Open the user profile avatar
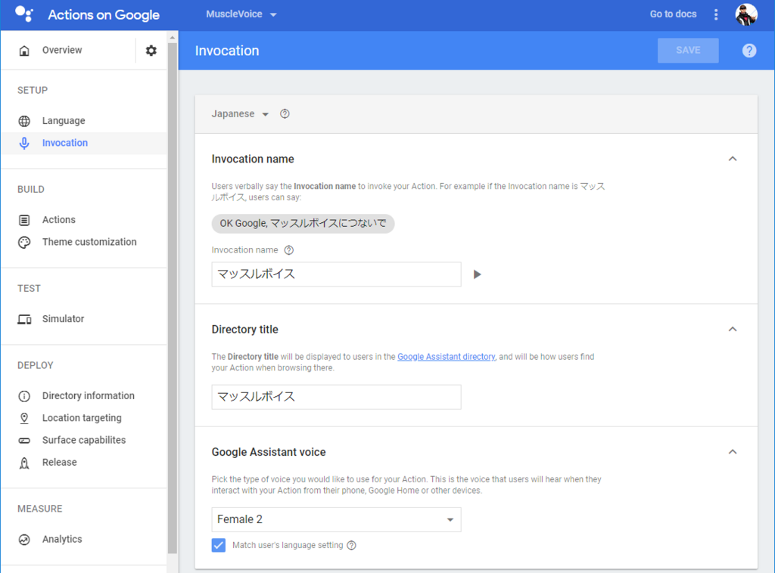This screenshot has width=775, height=573. [x=746, y=14]
